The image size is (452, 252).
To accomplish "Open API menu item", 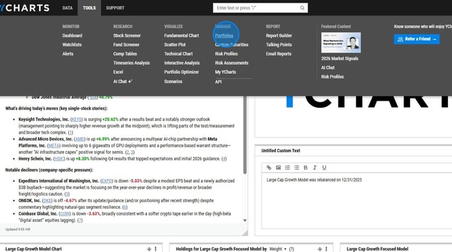I will (x=218, y=82).
